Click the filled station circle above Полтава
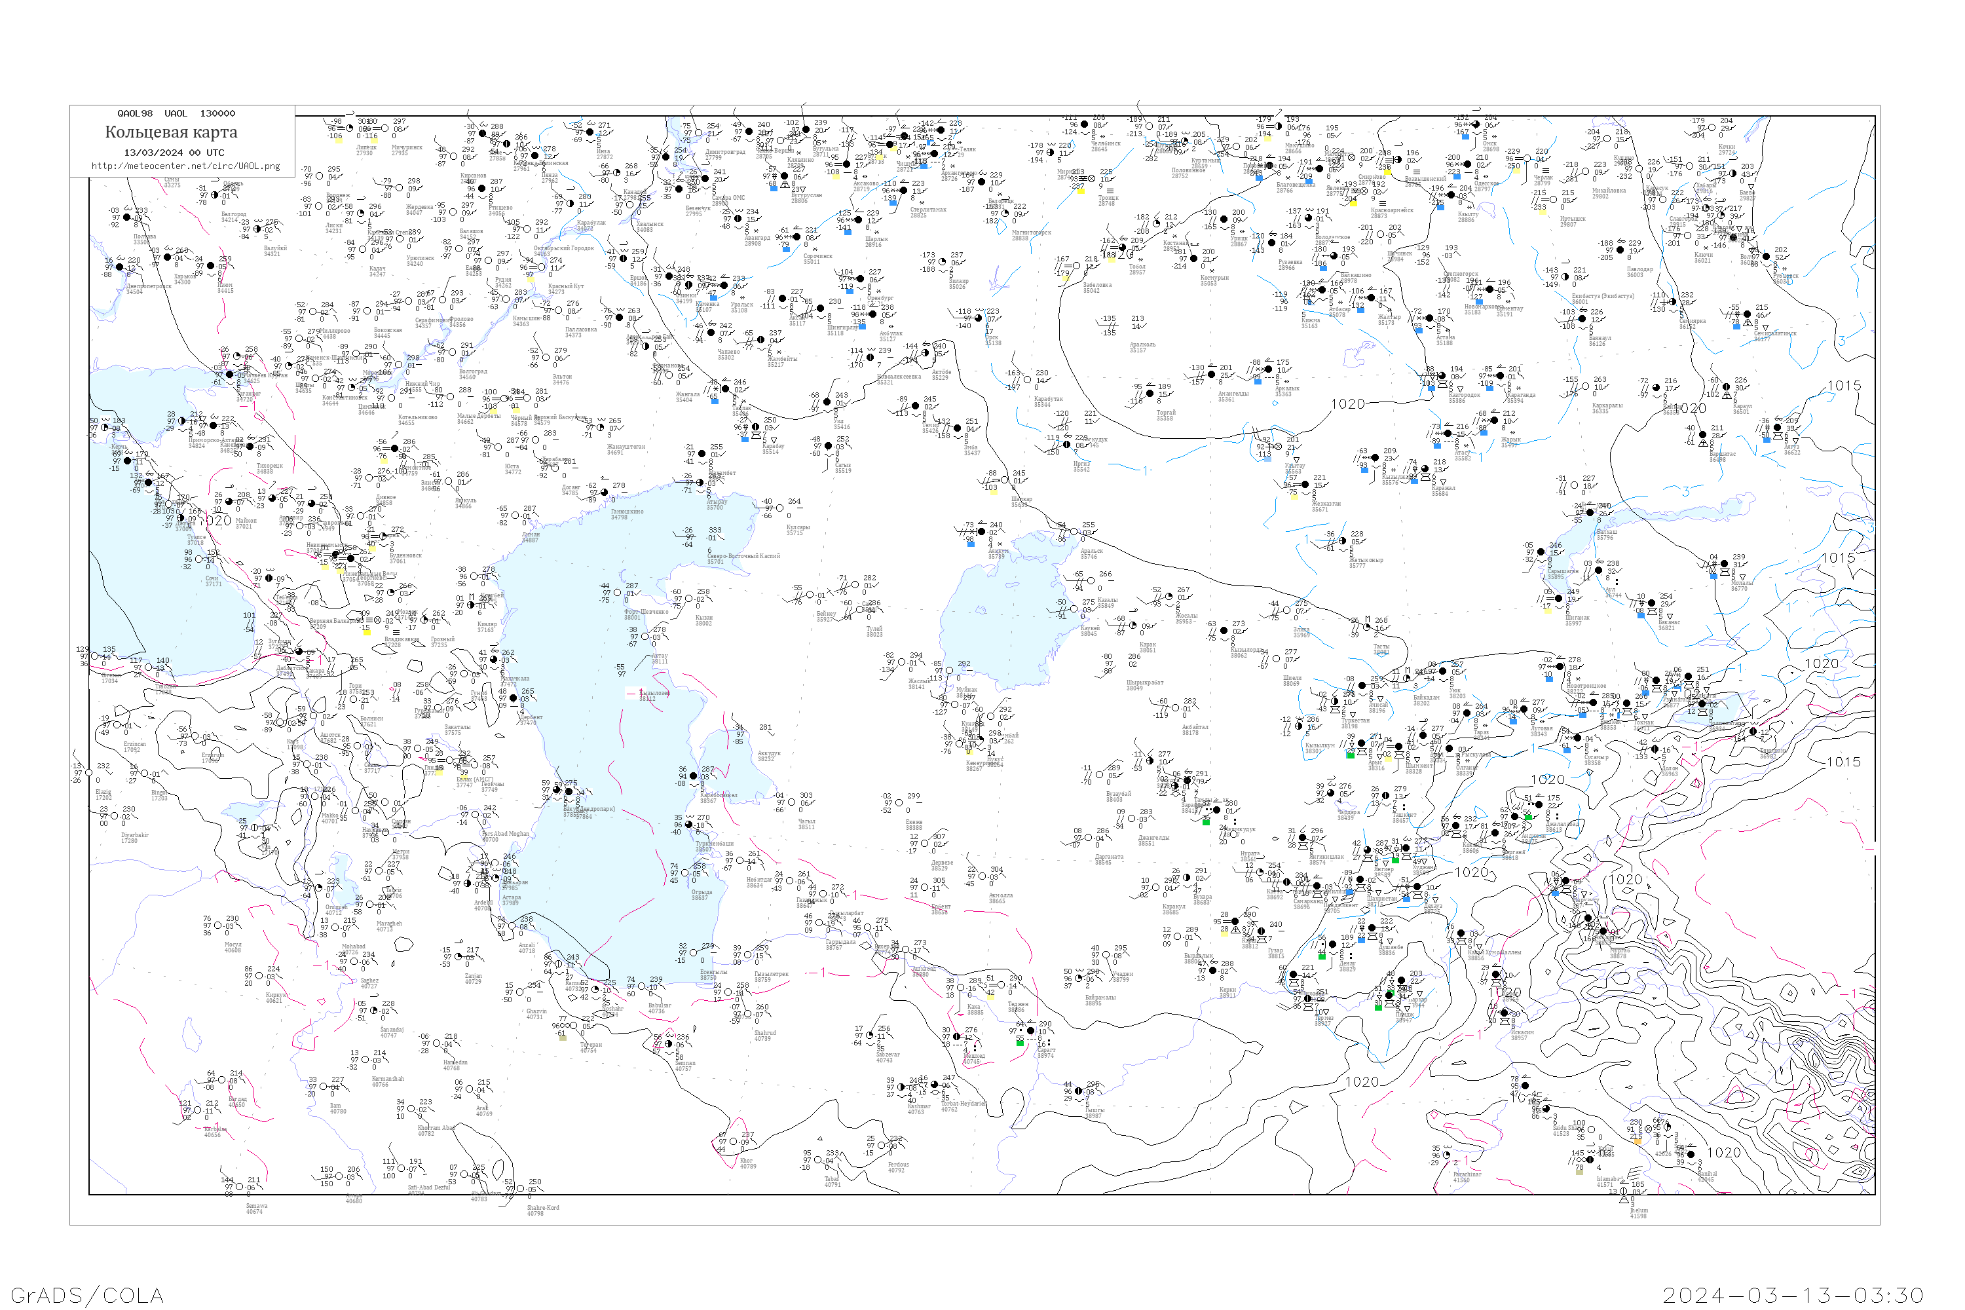Image resolution: width=1965 pixels, height=1310 pixels. click(x=127, y=218)
